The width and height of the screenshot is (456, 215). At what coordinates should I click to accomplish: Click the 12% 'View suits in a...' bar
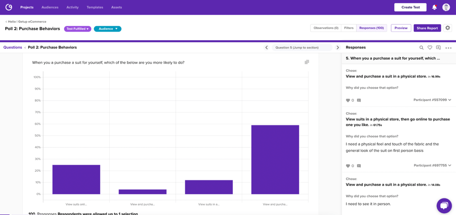(x=209, y=187)
